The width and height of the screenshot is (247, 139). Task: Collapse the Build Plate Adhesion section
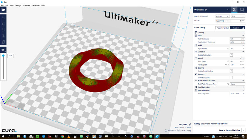[219, 81]
